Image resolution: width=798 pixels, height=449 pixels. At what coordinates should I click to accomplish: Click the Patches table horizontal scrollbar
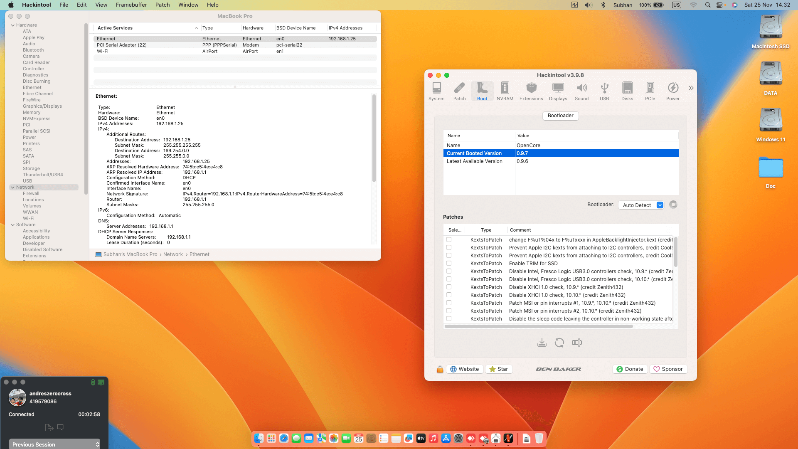click(x=539, y=326)
